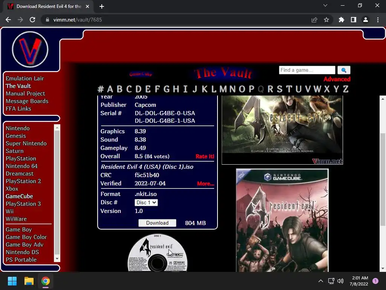Click the Download button

[157, 223]
